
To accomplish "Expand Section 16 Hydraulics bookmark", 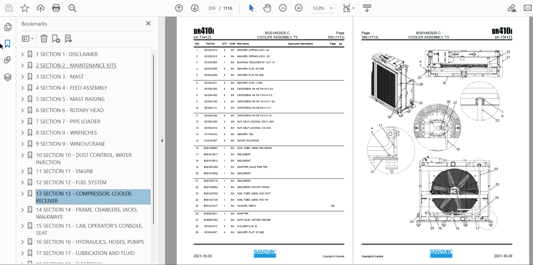I will pyautogui.click(x=22, y=242).
